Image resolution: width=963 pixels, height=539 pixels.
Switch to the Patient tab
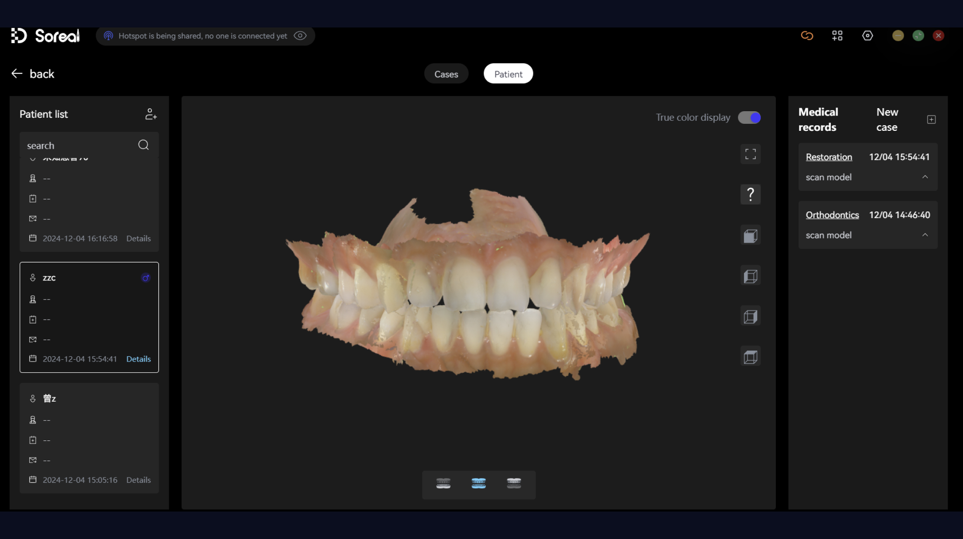coord(508,73)
